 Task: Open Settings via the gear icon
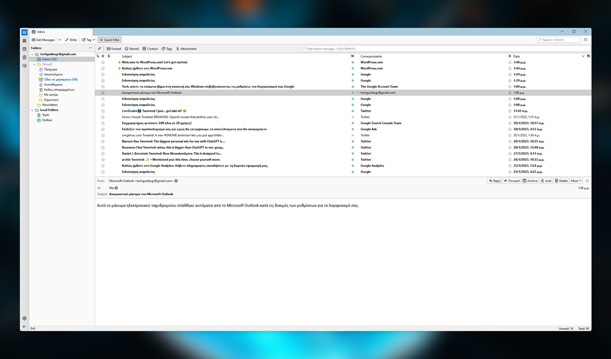(25, 319)
